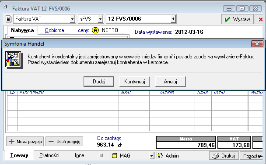Click the red X cancel icon beside Wystaw
The height and width of the screenshot is (165, 266).
coord(260,19)
